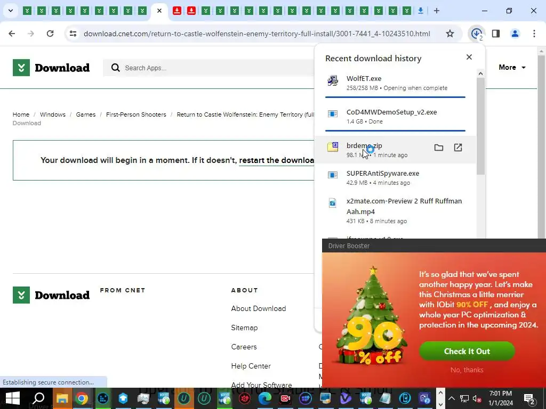Screen dimensions: 546x409
Task: Close the active browser tab
Action: (159, 11)
